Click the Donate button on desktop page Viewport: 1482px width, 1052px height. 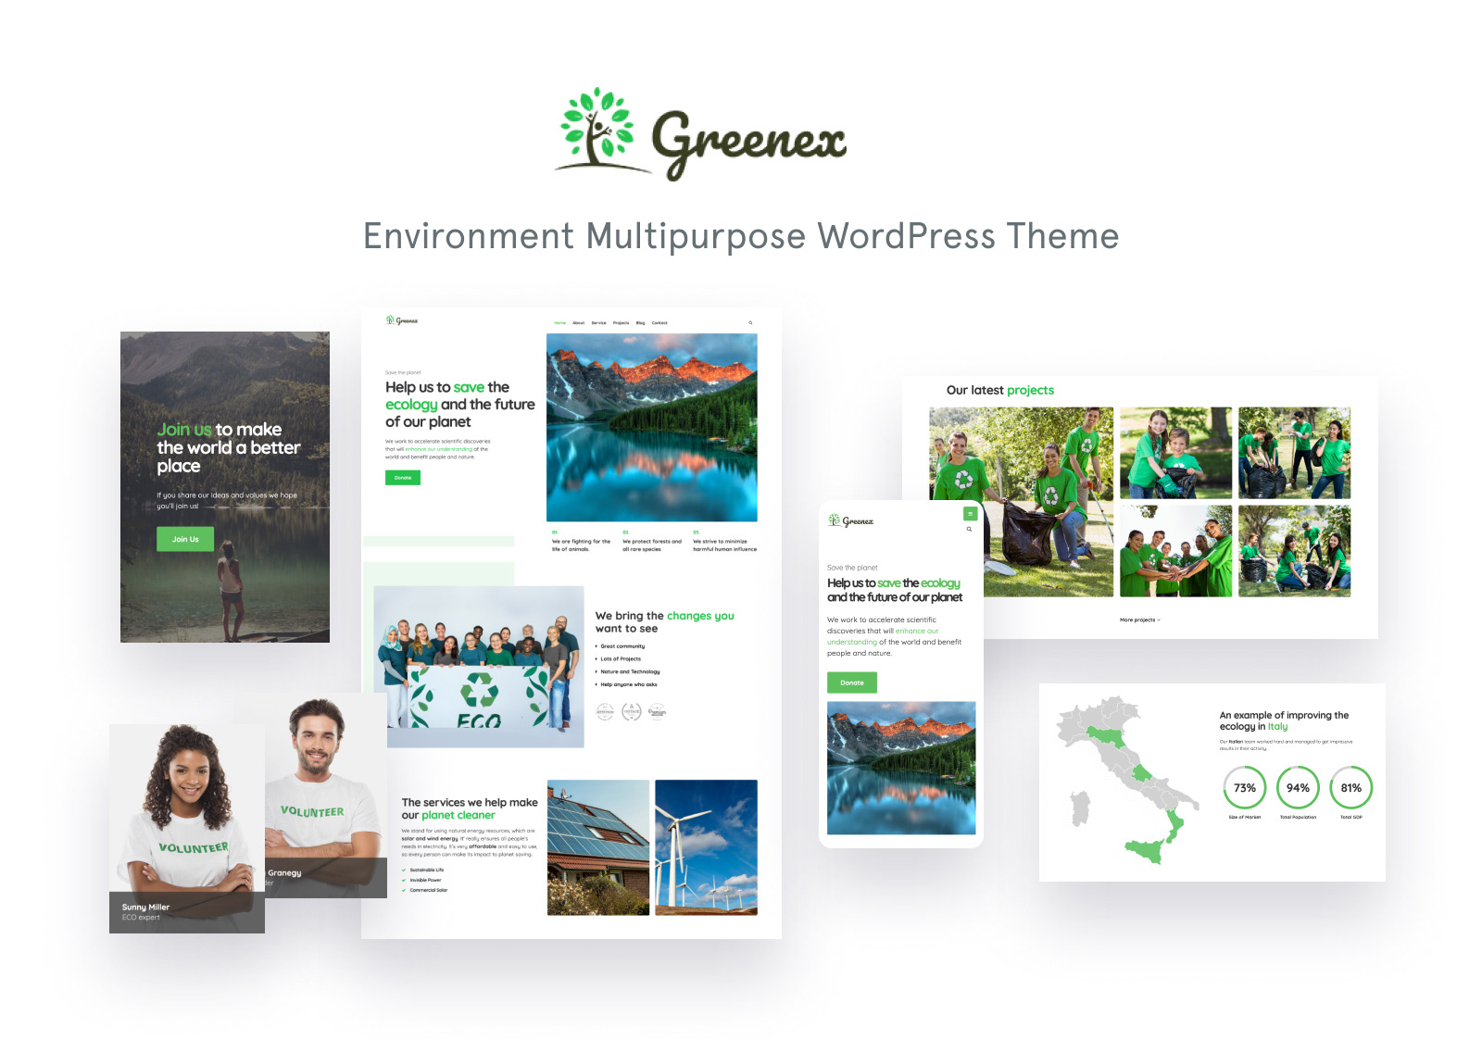[402, 478]
